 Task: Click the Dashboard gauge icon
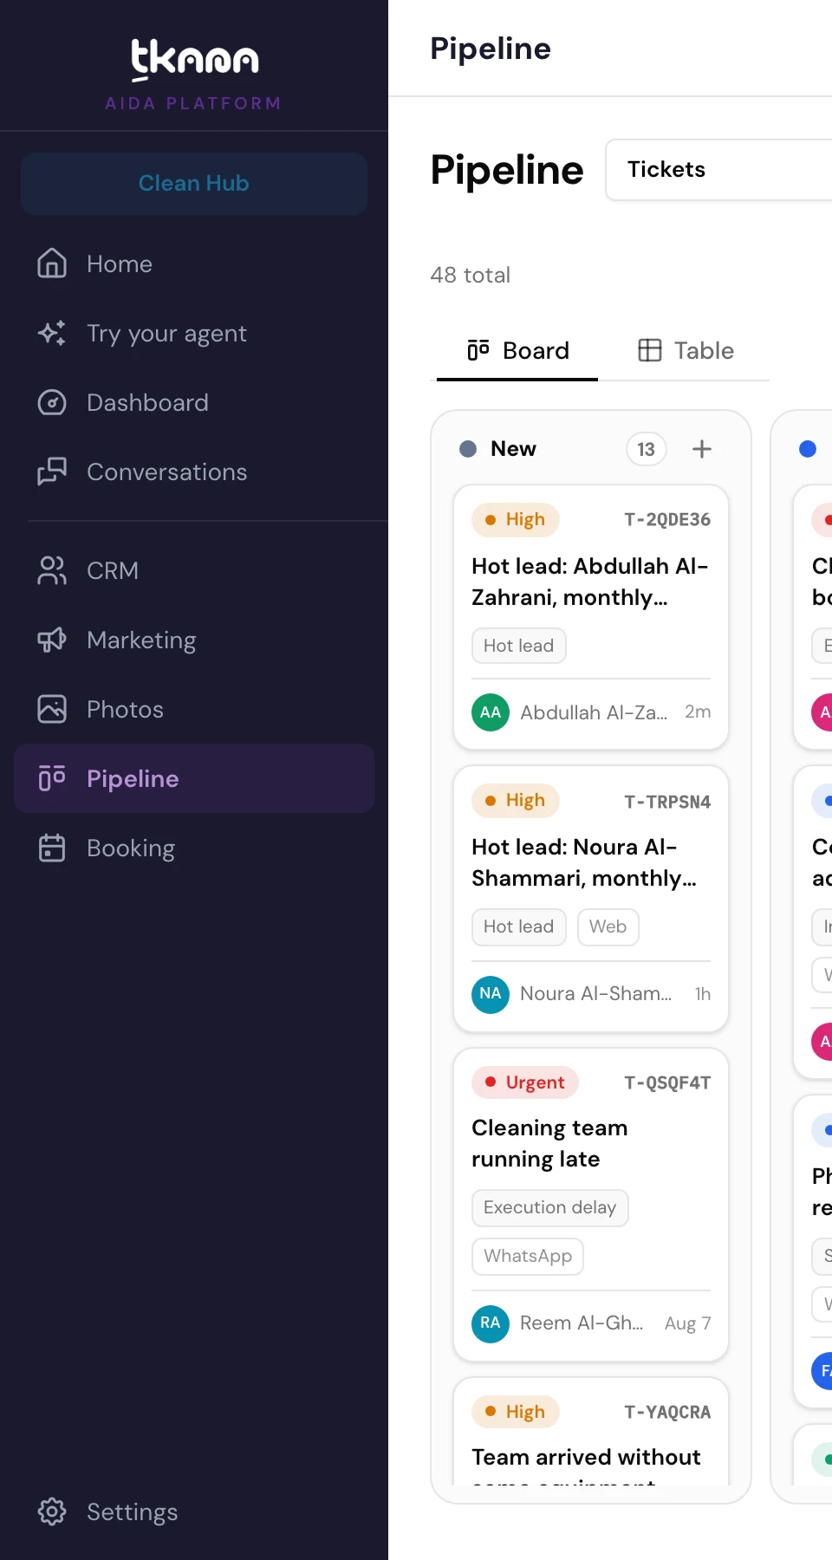(x=52, y=402)
